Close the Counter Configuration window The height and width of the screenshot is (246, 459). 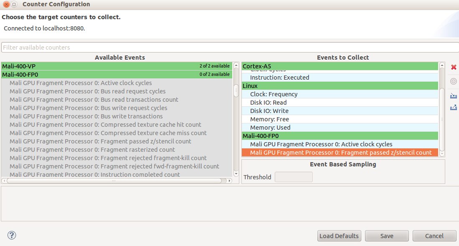6,4
